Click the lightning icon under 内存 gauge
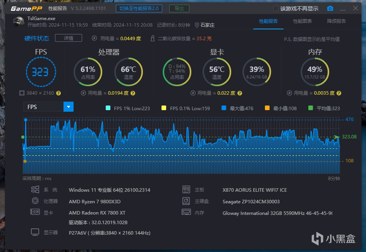The height and width of the screenshot is (252, 366). click(289, 93)
